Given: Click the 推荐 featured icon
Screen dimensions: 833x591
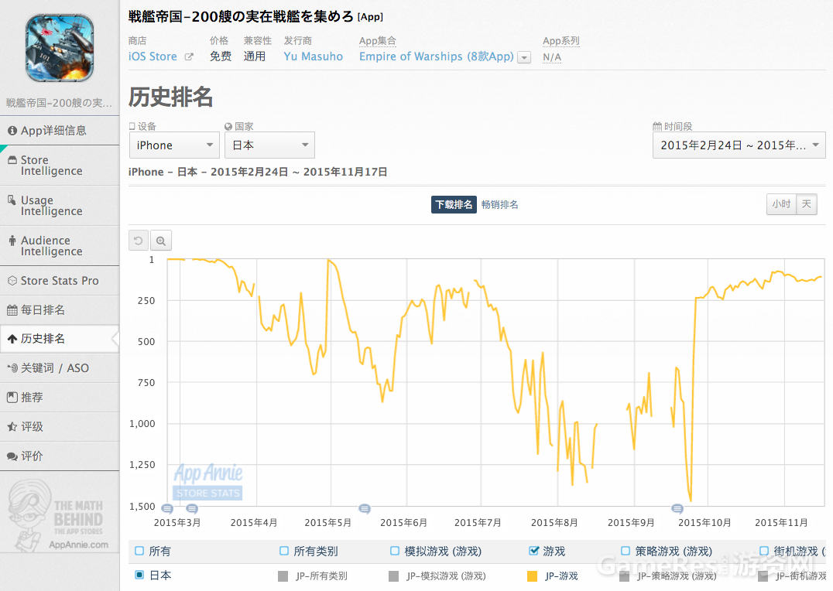Looking at the screenshot, I should pos(12,397).
